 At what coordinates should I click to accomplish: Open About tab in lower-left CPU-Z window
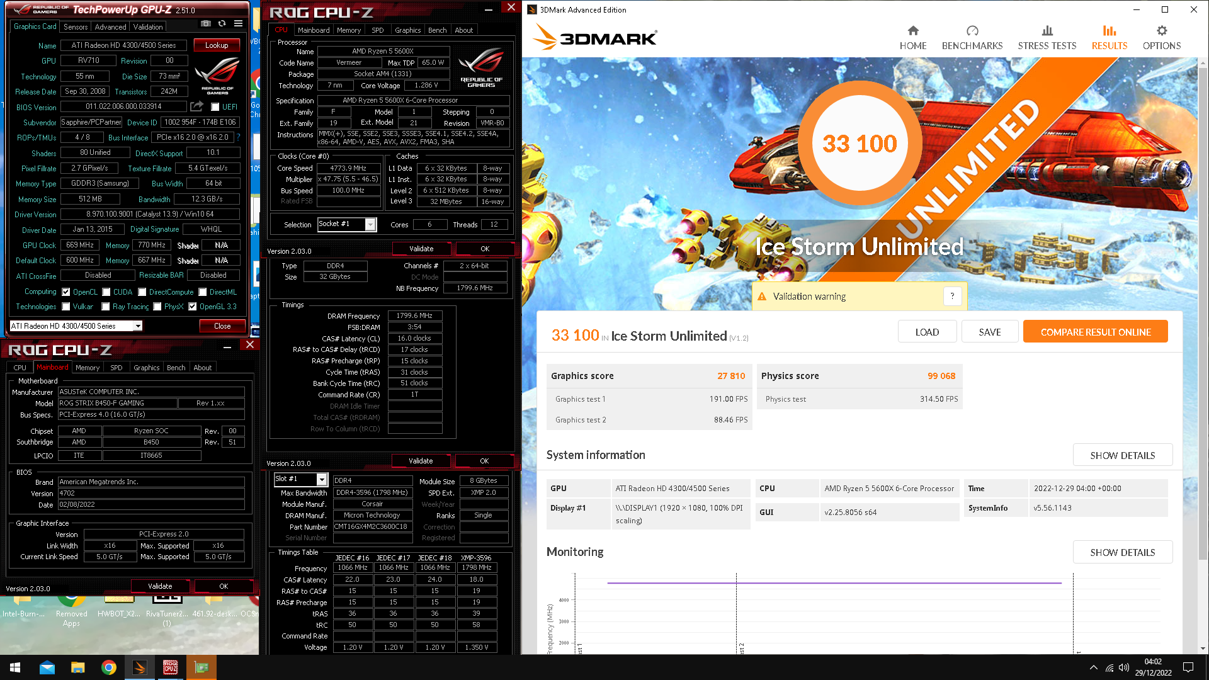tap(202, 368)
